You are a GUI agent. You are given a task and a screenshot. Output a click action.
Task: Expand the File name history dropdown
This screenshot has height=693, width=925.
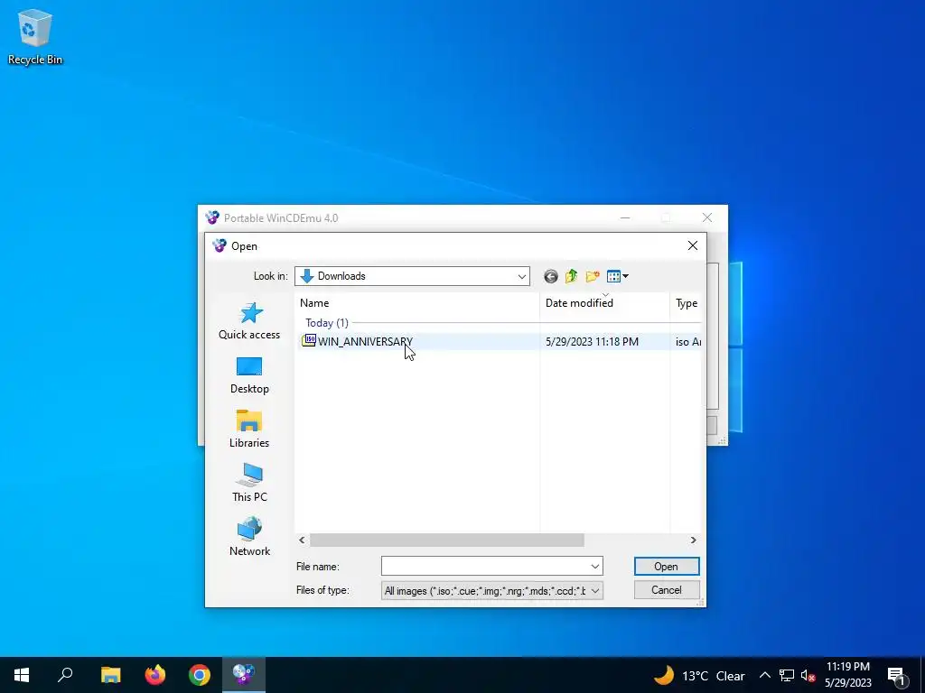(x=594, y=567)
